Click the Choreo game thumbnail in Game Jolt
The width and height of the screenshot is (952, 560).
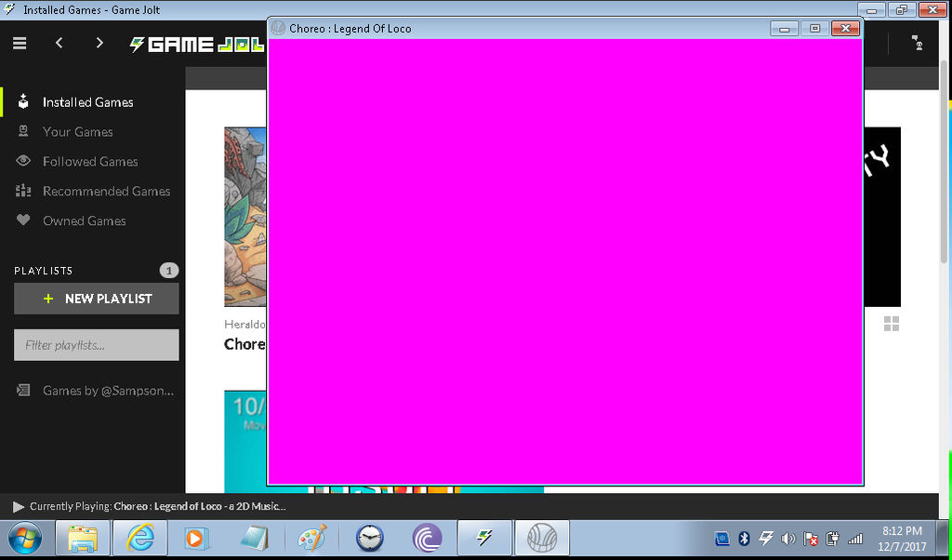pos(245,217)
